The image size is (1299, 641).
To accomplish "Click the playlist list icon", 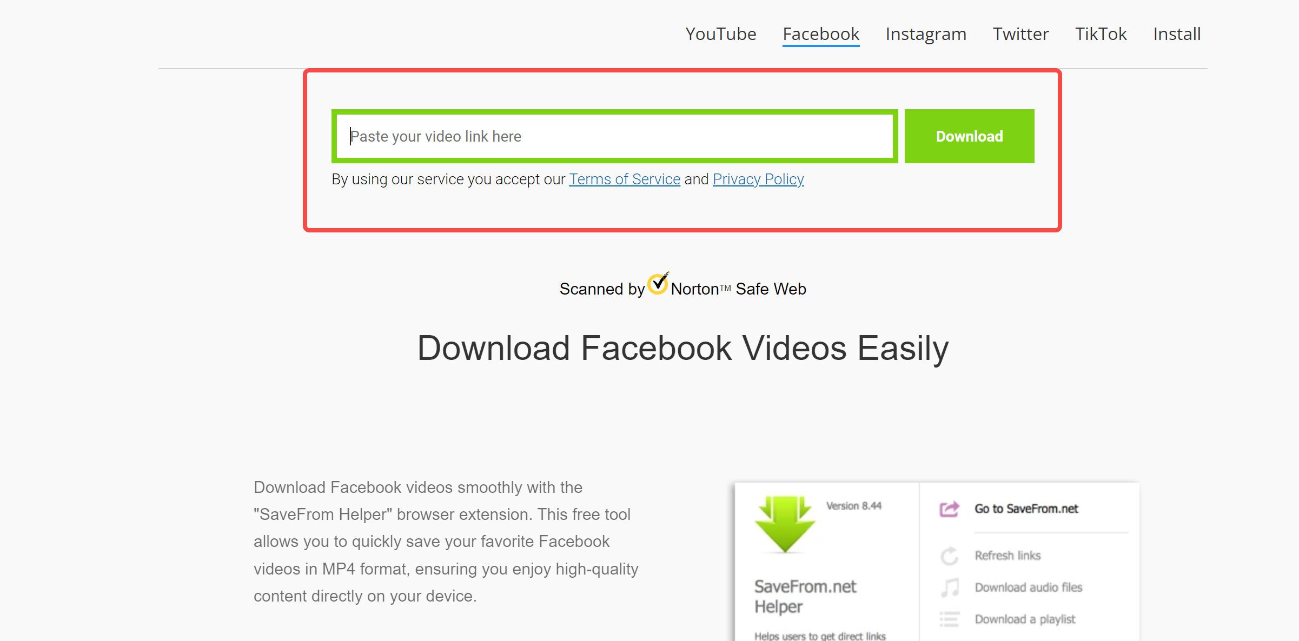I will [949, 619].
